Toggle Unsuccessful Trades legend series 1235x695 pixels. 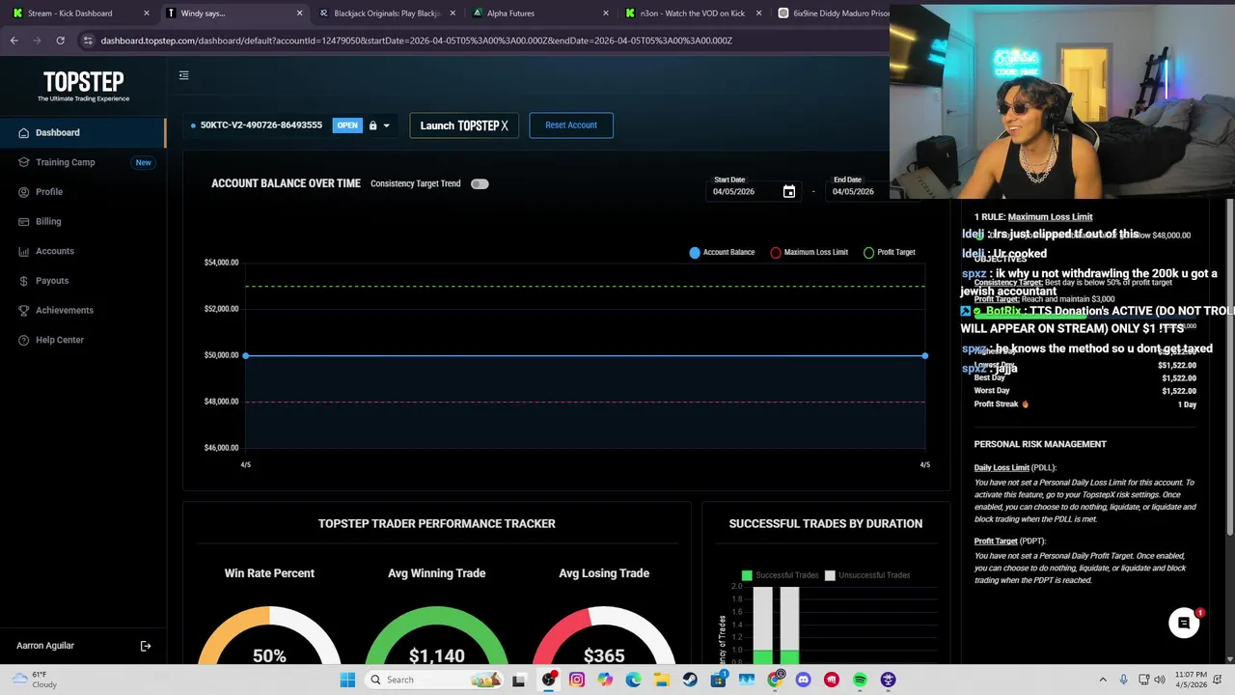pos(866,575)
